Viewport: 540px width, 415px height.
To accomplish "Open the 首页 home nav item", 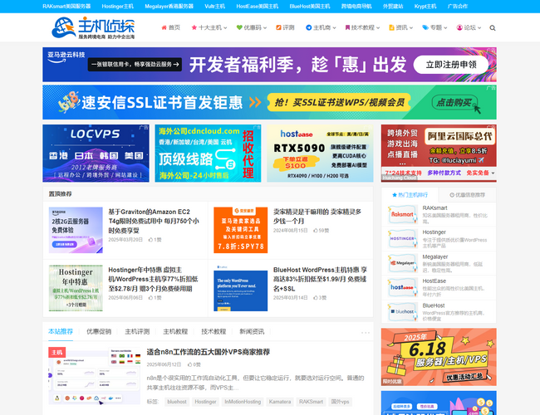I will click(x=169, y=27).
